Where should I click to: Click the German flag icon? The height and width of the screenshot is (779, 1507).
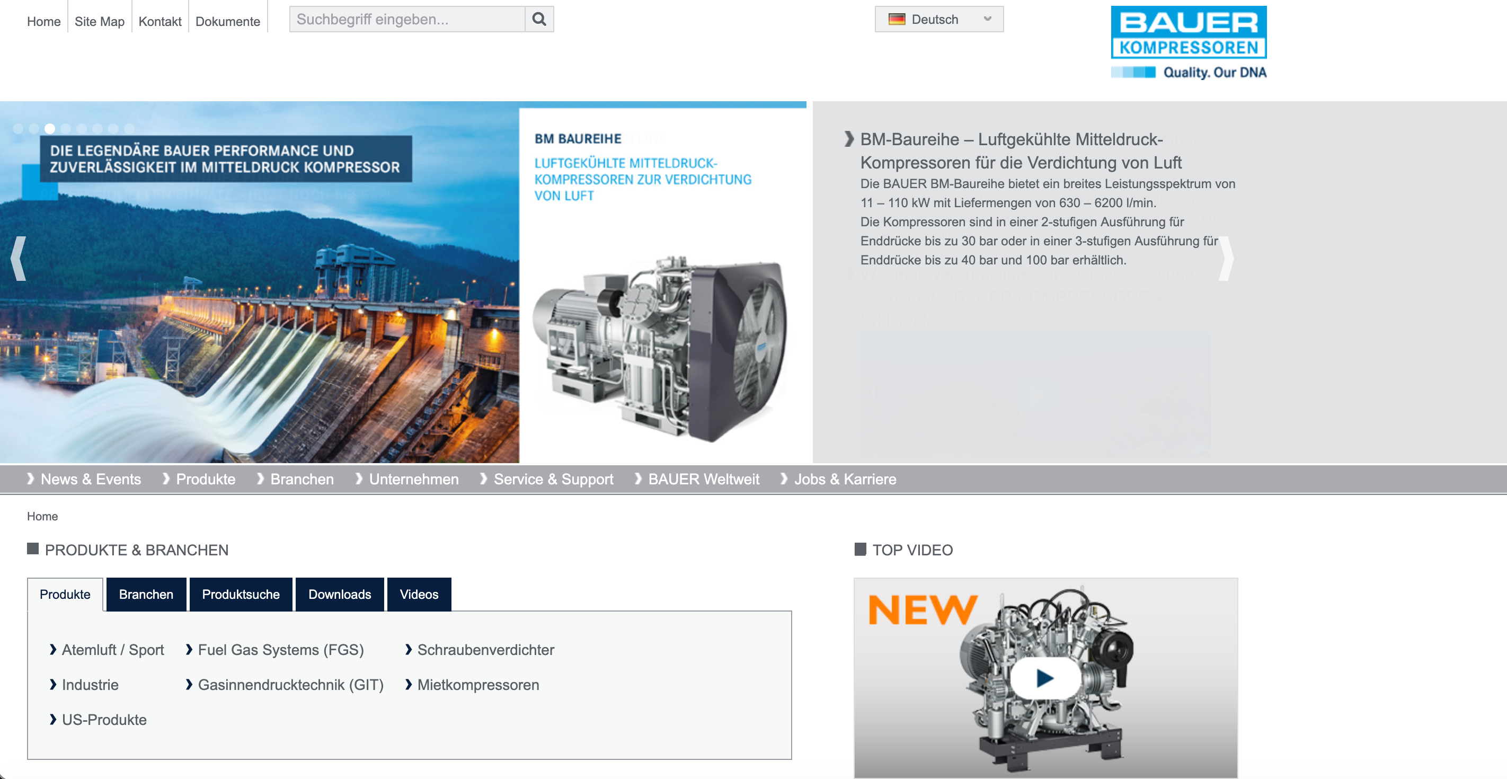(896, 19)
